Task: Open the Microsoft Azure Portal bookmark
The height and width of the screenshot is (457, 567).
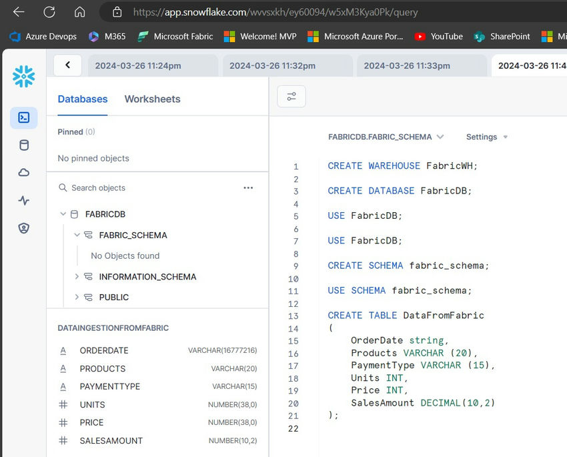Action: (355, 37)
